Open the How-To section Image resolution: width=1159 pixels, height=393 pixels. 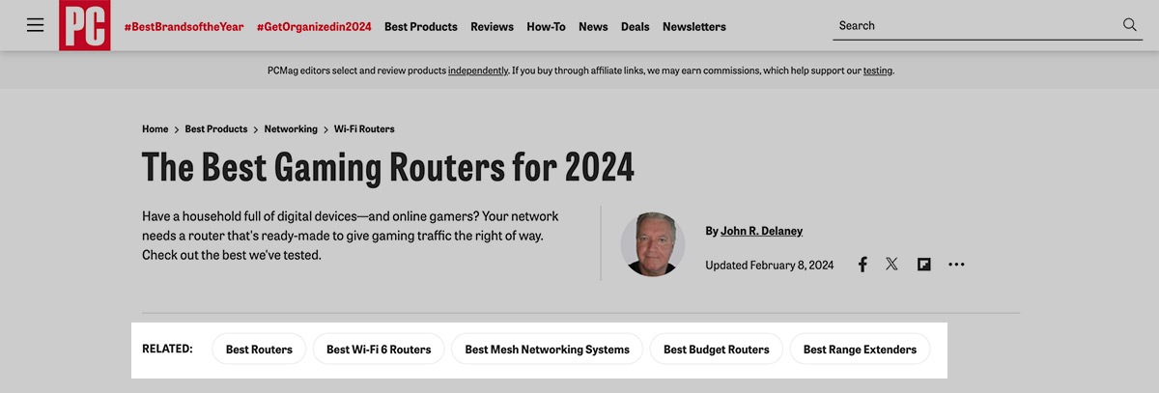coord(546,27)
